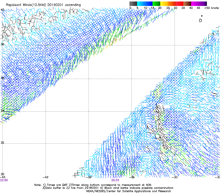
Task: Click the '-36' longitude label
Action: [x=132, y=177]
